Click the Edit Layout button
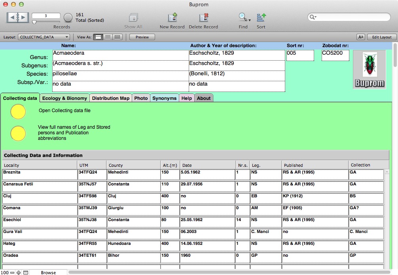The width and height of the screenshot is (398, 275). pos(382,37)
